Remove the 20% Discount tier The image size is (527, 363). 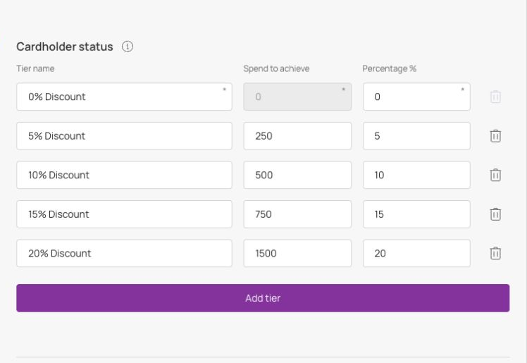pos(495,253)
